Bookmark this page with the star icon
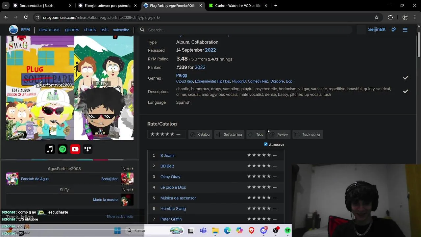Viewport: 421px width, 237px height. pyautogui.click(x=377, y=17)
